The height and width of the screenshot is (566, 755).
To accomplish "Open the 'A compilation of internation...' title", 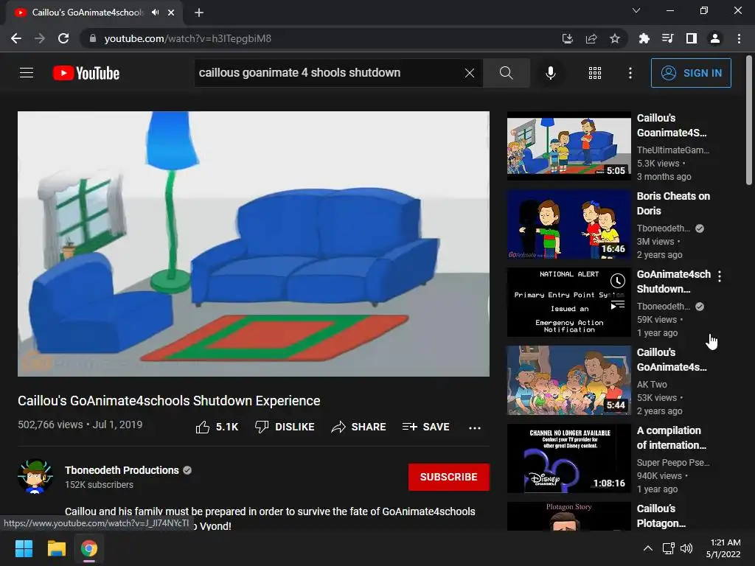I will point(671,438).
